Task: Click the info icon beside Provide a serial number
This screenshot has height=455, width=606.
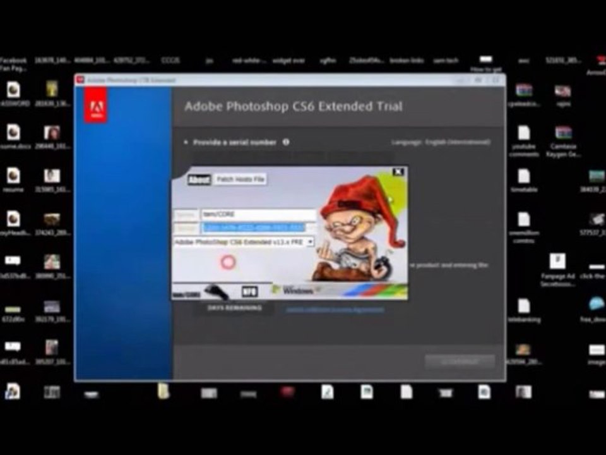Action: click(286, 142)
